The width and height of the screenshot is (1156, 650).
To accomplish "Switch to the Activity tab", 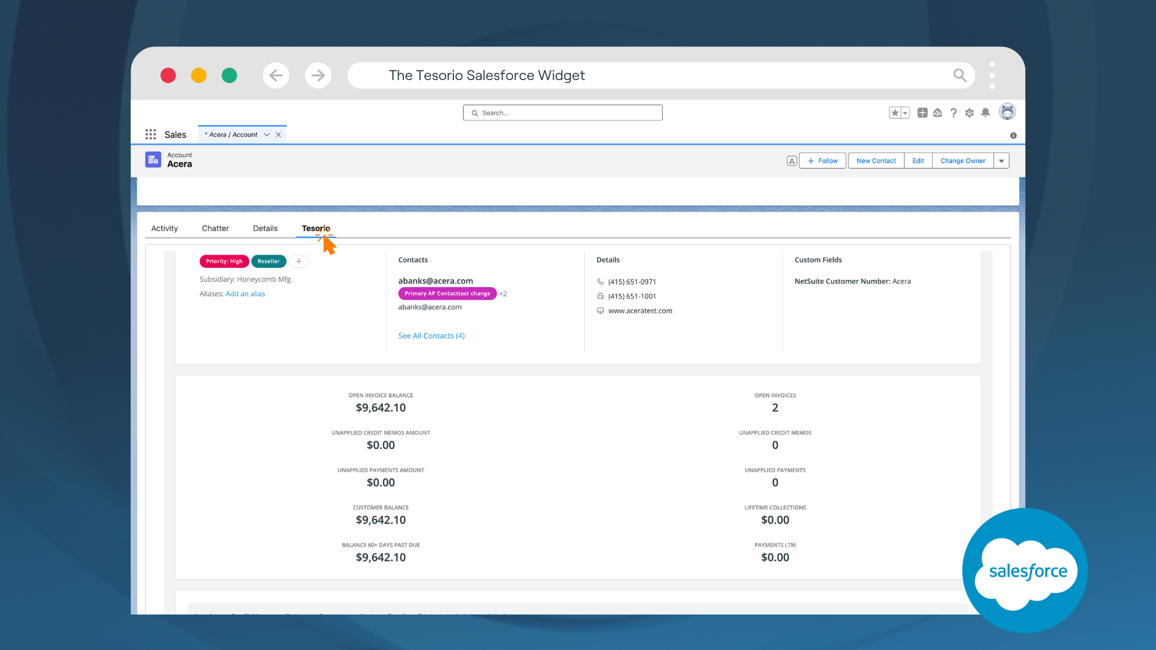I will point(164,228).
